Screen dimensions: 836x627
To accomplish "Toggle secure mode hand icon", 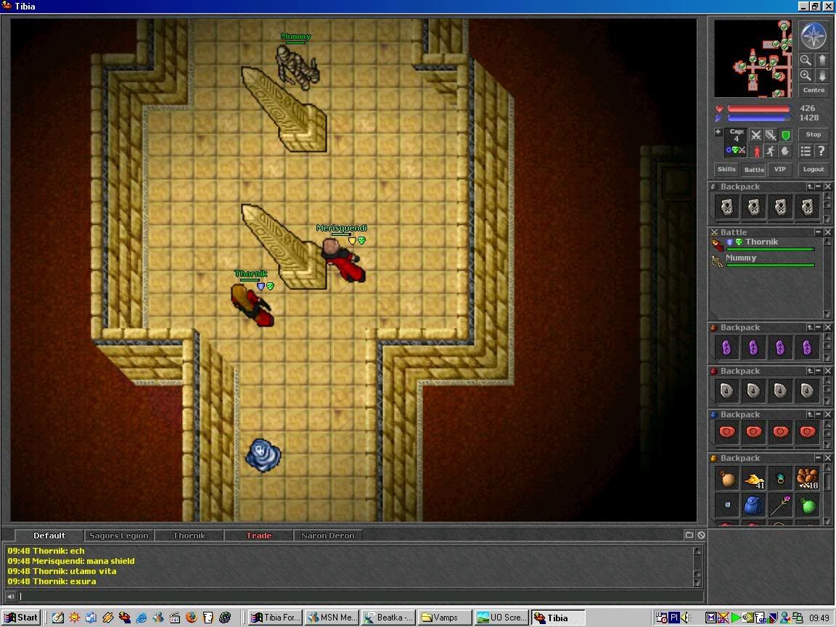I will [x=784, y=152].
